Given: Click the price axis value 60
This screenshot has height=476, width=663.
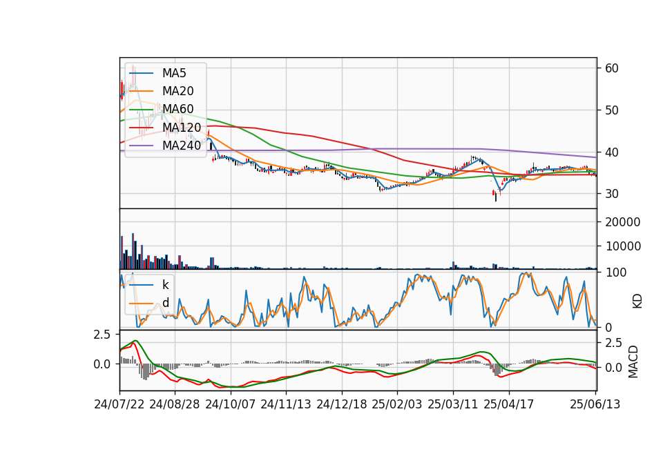Looking at the screenshot, I should click(x=611, y=68).
